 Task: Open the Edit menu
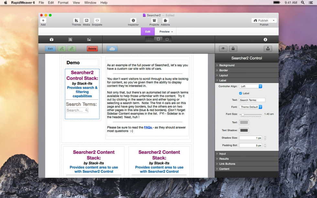(x=51, y=3)
